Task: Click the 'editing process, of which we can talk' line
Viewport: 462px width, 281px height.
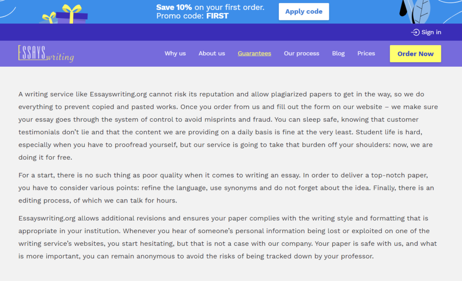Action: click(97, 201)
